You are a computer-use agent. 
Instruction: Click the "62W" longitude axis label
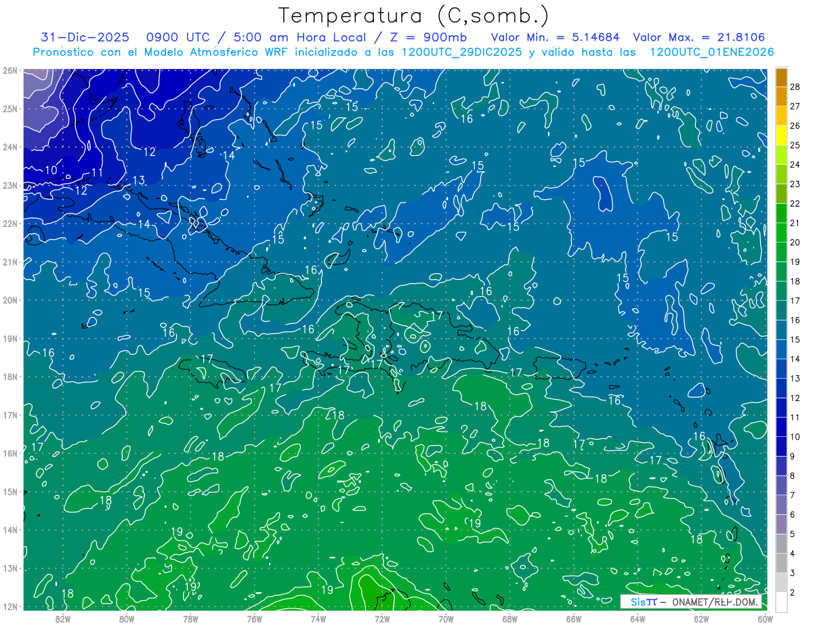coord(701,619)
